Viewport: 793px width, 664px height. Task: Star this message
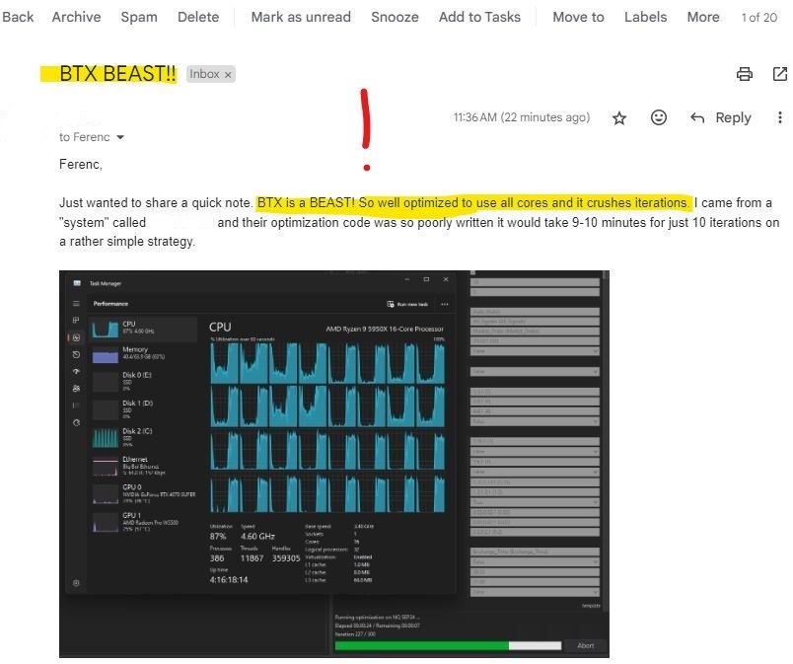(x=619, y=118)
